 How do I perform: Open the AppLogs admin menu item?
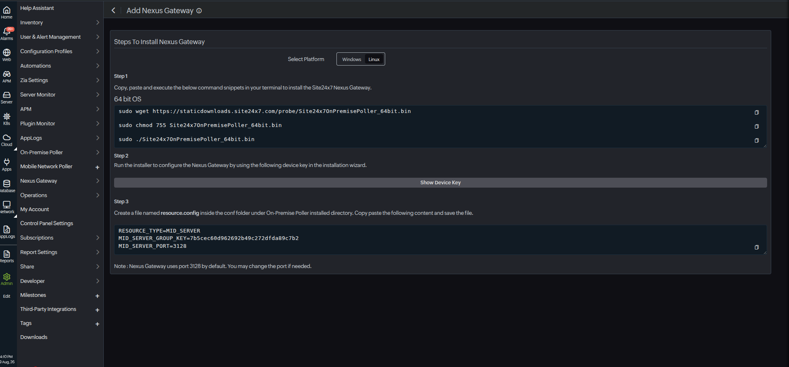point(31,138)
